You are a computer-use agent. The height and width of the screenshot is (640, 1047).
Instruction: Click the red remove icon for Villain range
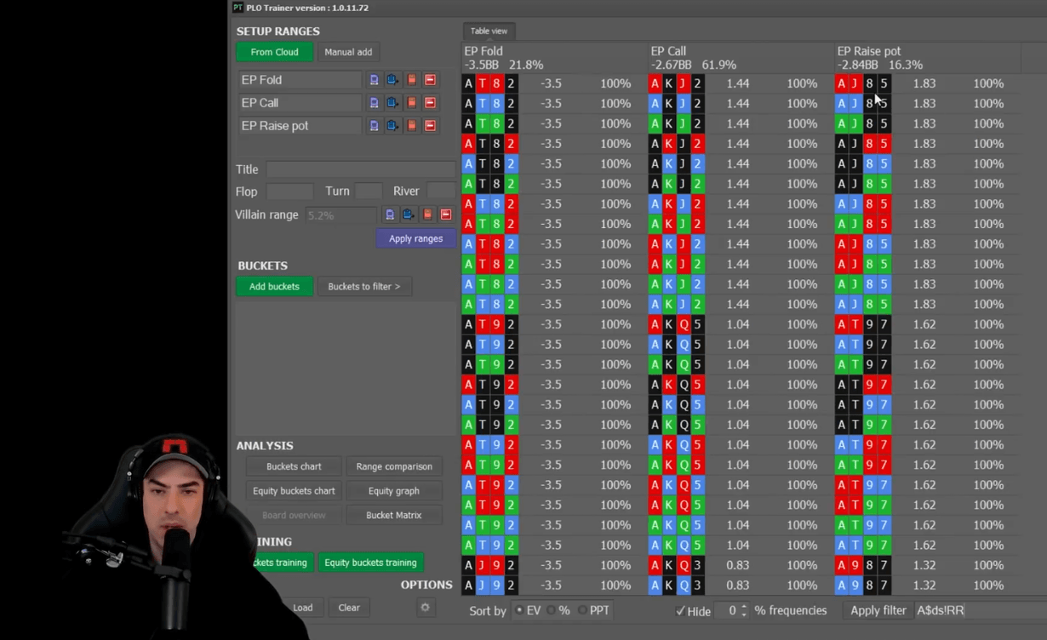click(445, 214)
